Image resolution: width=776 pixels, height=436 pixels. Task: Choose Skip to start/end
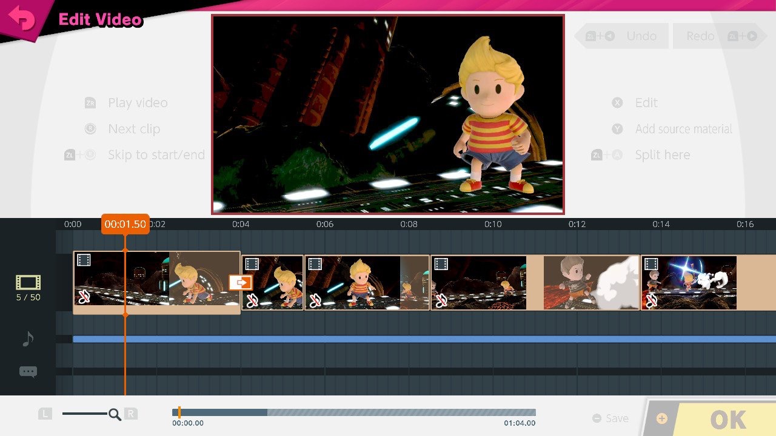pos(156,155)
